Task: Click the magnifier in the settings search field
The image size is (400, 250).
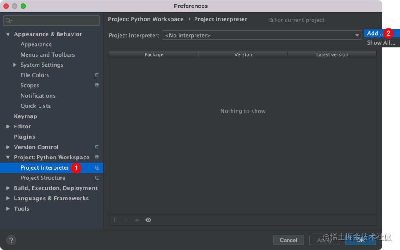Action: pos(7,20)
